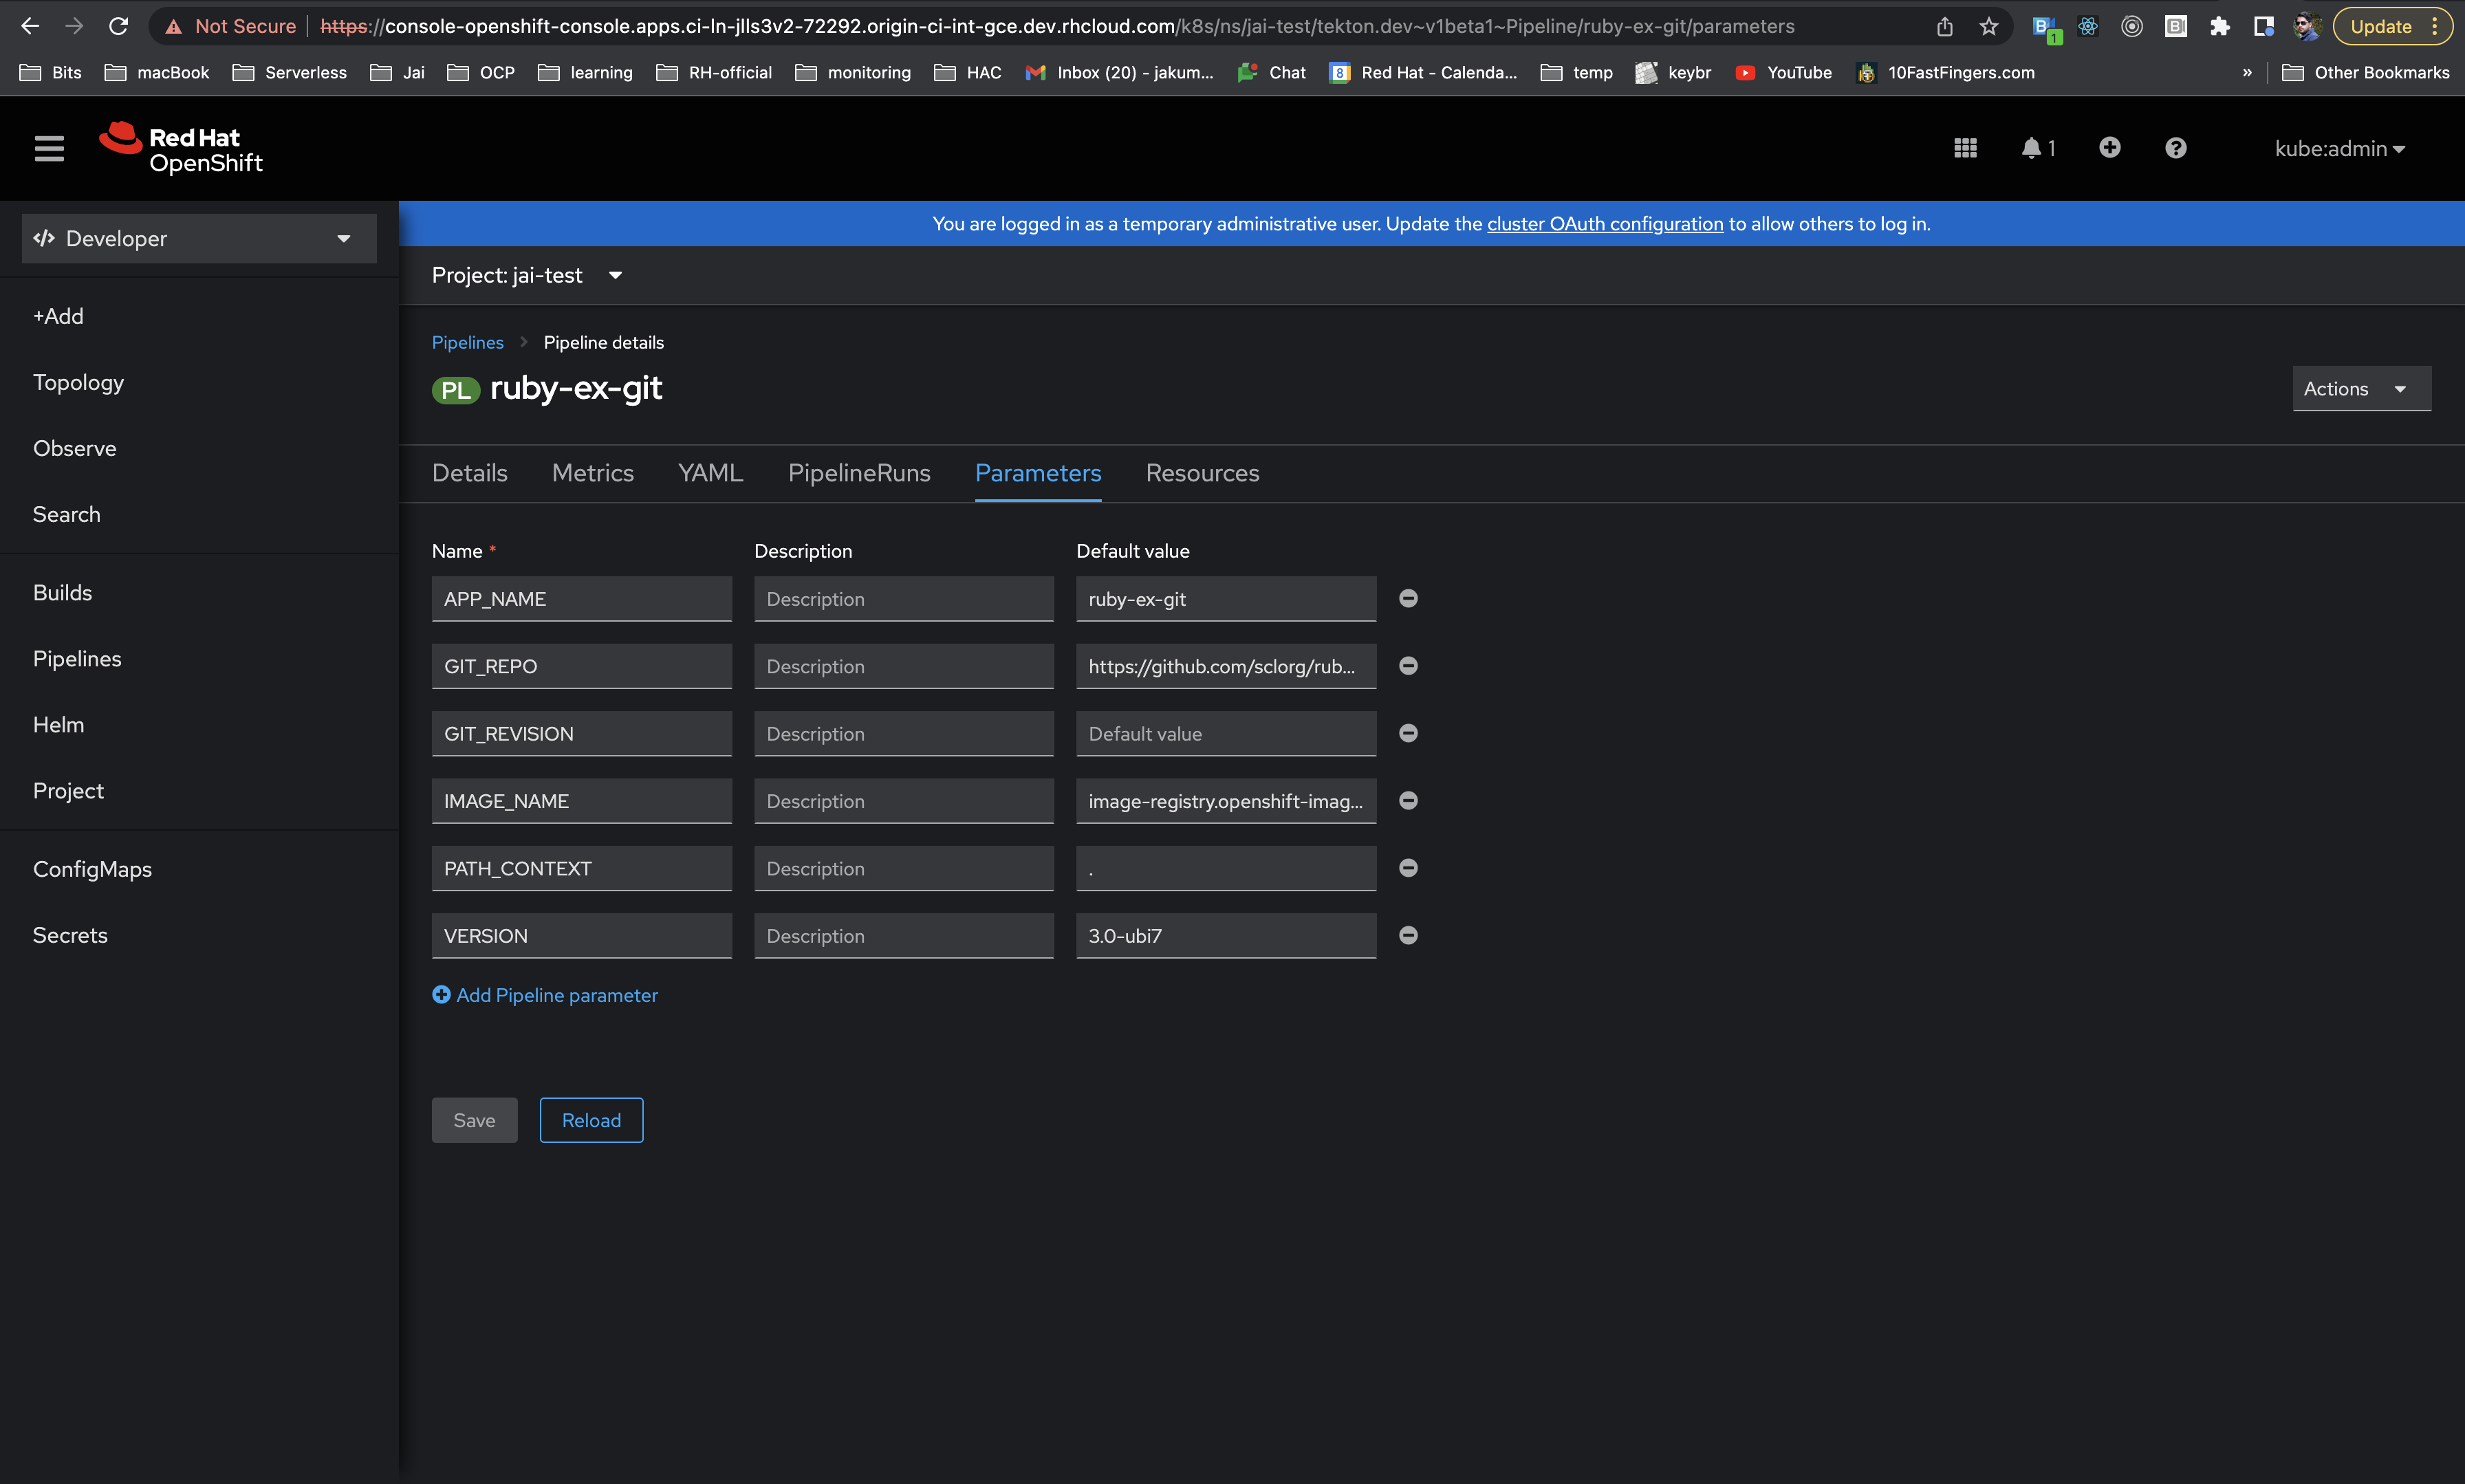Open cluster OAuth configuration link
2465x1484 pixels.
1604,224
